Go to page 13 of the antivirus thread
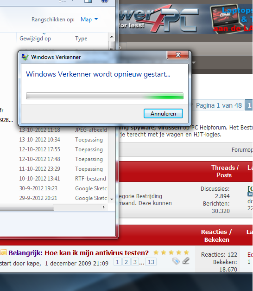The width and height of the screenshot is (253, 291). tap(151, 262)
